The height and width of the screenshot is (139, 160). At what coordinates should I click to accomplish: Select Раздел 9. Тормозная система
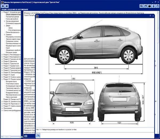pos(12,70)
